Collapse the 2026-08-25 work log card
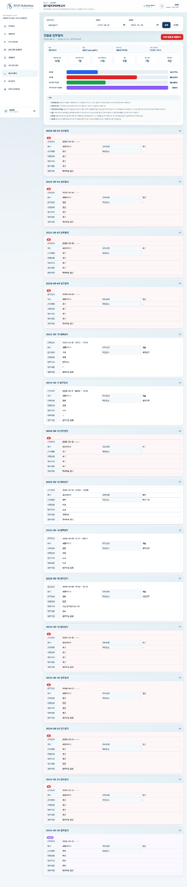Image resolution: width=187 pixels, height=887 pixels. (180, 779)
